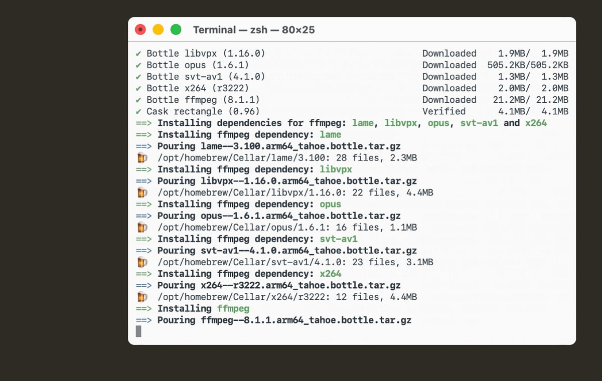Click 'Pouring x264--r3222.arm64_tahoe.bottle.tar.gz'
The image size is (602, 381).
click(279, 285)
